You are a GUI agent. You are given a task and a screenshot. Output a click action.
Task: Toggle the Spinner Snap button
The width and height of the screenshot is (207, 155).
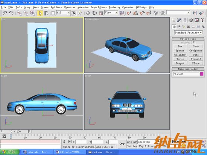point(149,13)
